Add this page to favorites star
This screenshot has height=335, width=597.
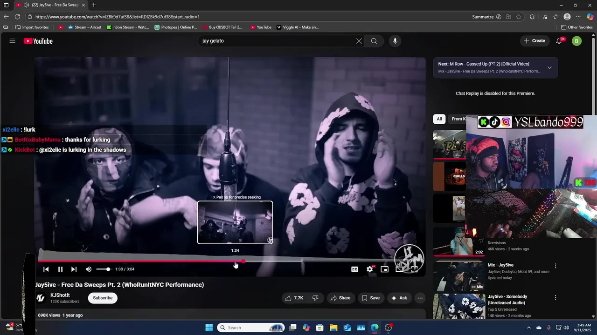(519, 17)
